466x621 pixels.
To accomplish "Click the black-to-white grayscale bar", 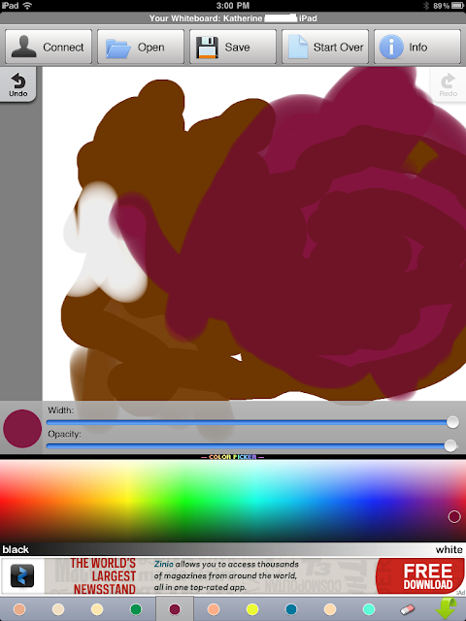I will (233, 549).
